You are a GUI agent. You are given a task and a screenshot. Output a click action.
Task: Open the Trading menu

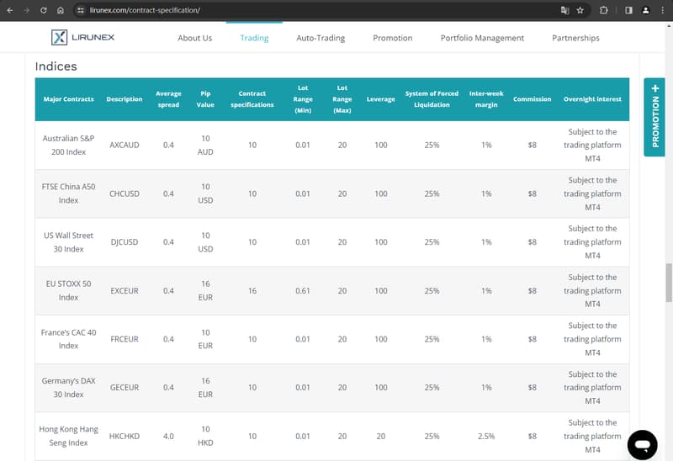(x=255, y=38)
